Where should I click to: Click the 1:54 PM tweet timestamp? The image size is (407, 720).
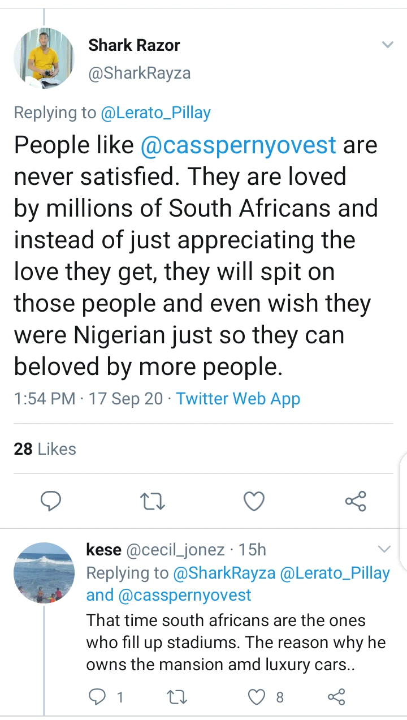pyautogui.click(x=45, y=399)
